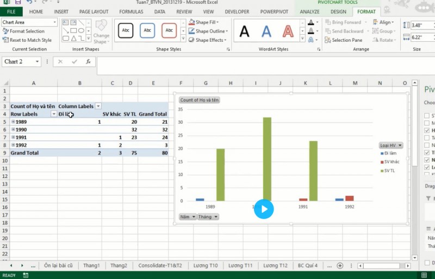Expand the 1992 row group
Image resolution: width=435 pixels, height=279 pixels.
(13, 145)
